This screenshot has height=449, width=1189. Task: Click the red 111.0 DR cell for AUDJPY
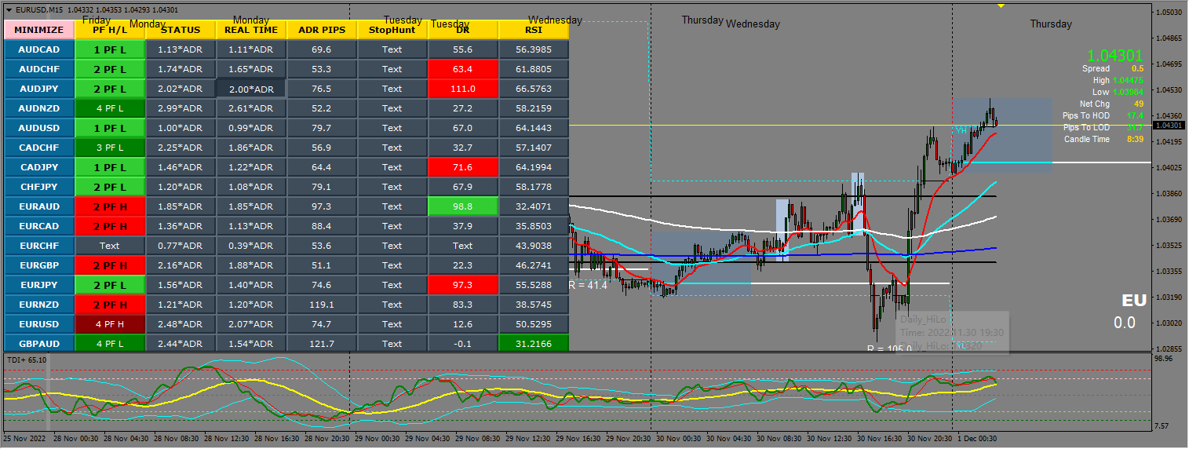coord(463,89)
